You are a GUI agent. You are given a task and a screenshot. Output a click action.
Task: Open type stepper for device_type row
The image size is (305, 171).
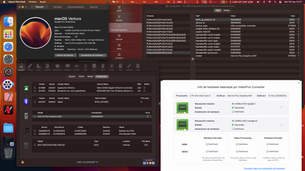298,26
